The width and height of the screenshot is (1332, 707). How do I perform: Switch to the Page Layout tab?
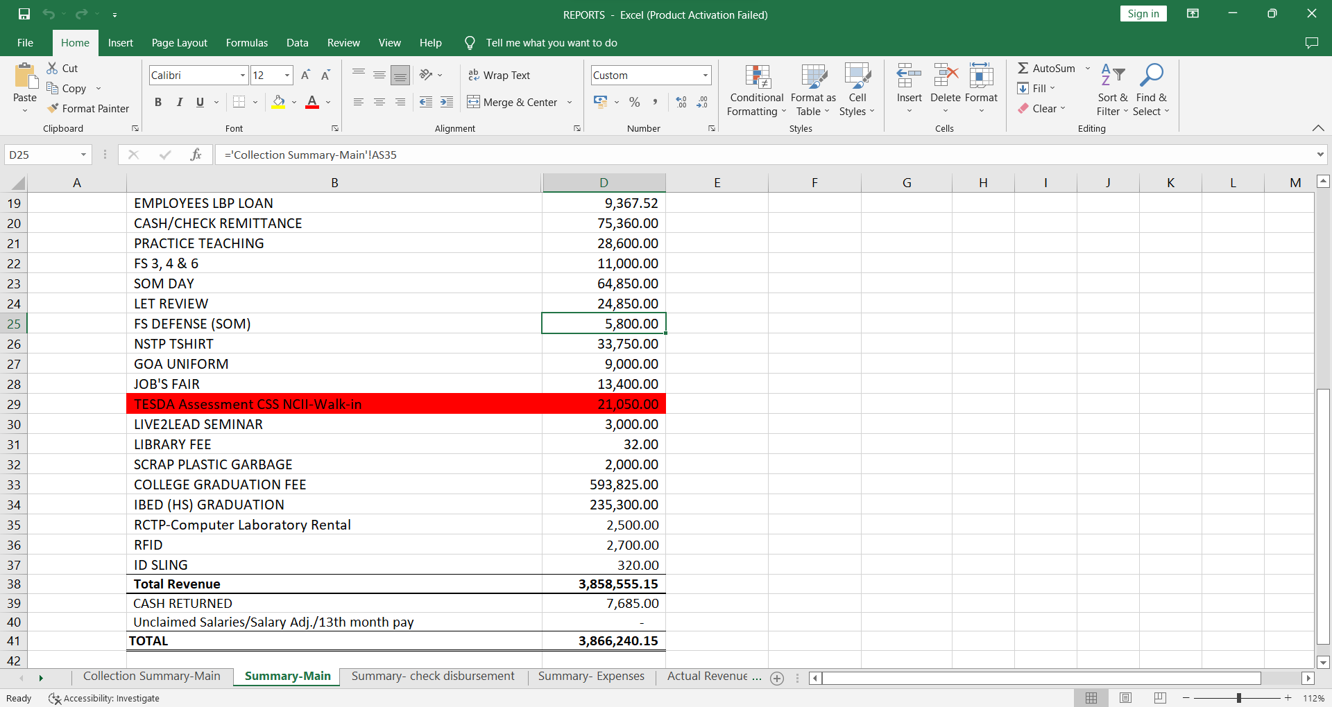(x=179, y=43)
